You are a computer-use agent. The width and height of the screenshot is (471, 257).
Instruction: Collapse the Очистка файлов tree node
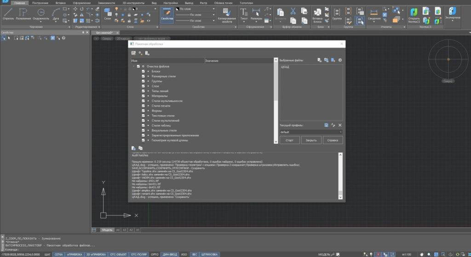click(133, 67)
